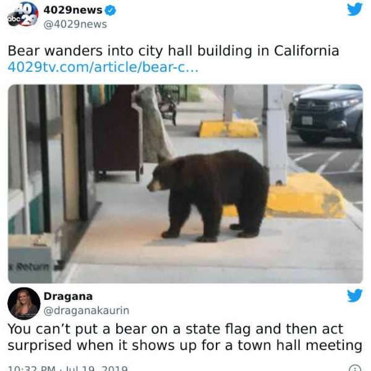Viewport: 371px width, 371px height.
Task: Click the Twitter bird icon on top tweet
Action: tap(355, 9)
